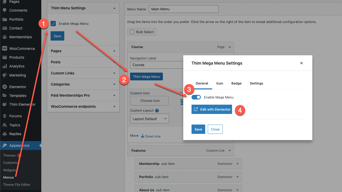Expand the Features menu item arrow
Viewport: 342px width, 192px height.
click(x=230, y=150)
